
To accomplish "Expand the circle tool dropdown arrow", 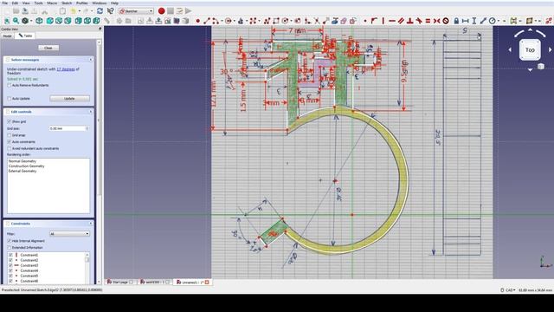I will pos(234,21).
